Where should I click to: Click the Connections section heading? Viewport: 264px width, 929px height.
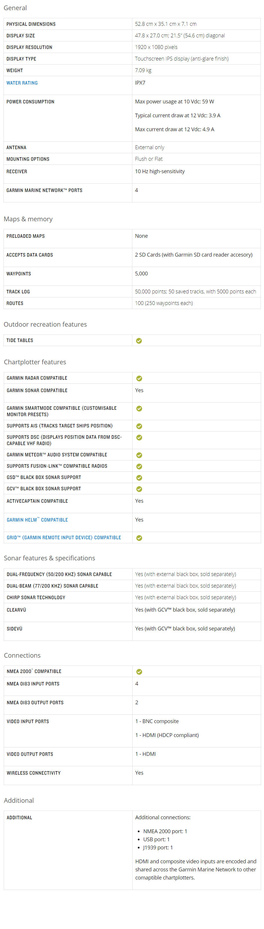[22, 655]
